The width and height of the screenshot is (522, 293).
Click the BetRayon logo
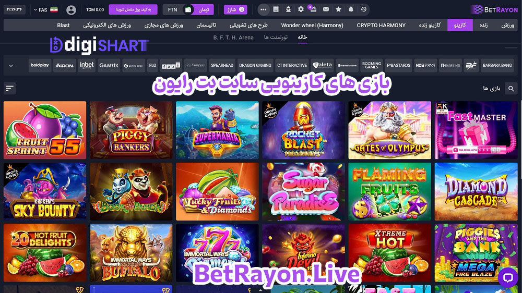click(x=496, y=9)
